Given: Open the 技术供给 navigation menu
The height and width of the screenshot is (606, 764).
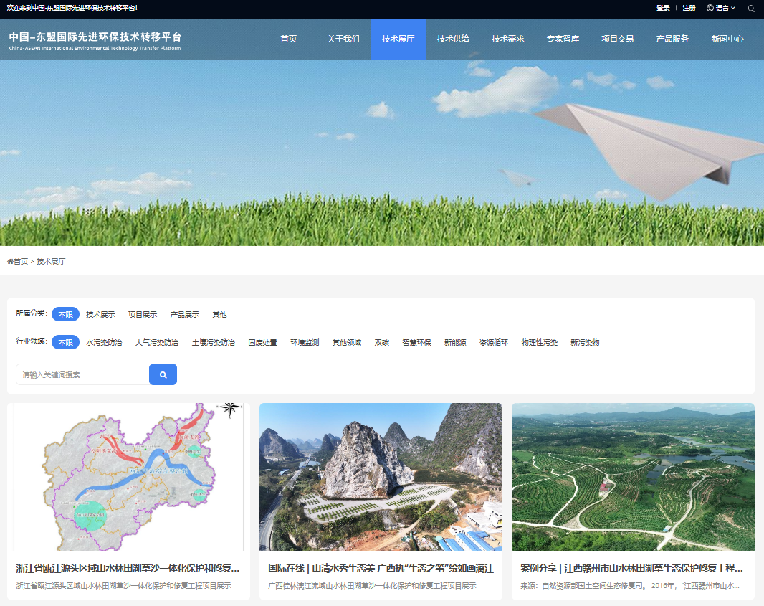Looking at the screenshot, I should (453, 39).
